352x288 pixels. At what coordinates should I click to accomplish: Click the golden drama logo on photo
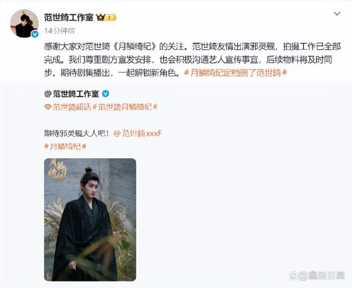(x=57, y=170)
